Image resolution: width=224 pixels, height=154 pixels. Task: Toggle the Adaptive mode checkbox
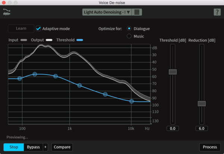coord(38,28)
